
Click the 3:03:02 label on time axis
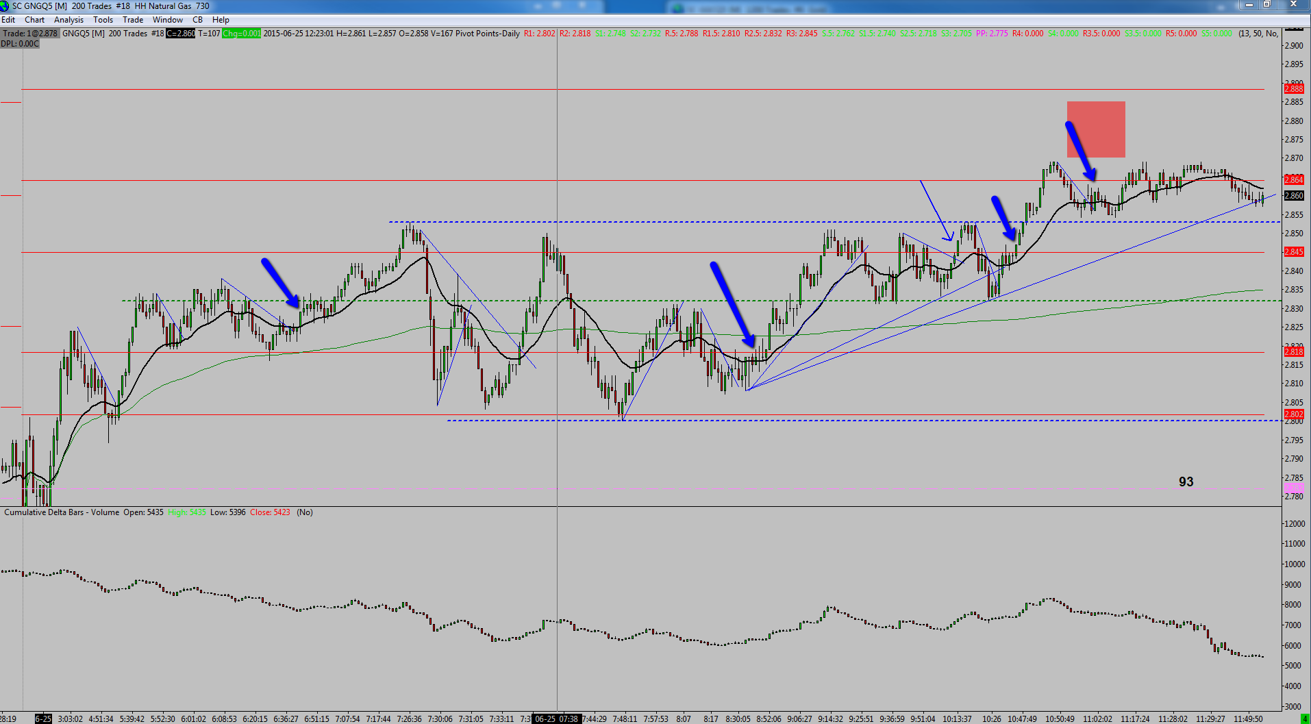pos(70,719)
